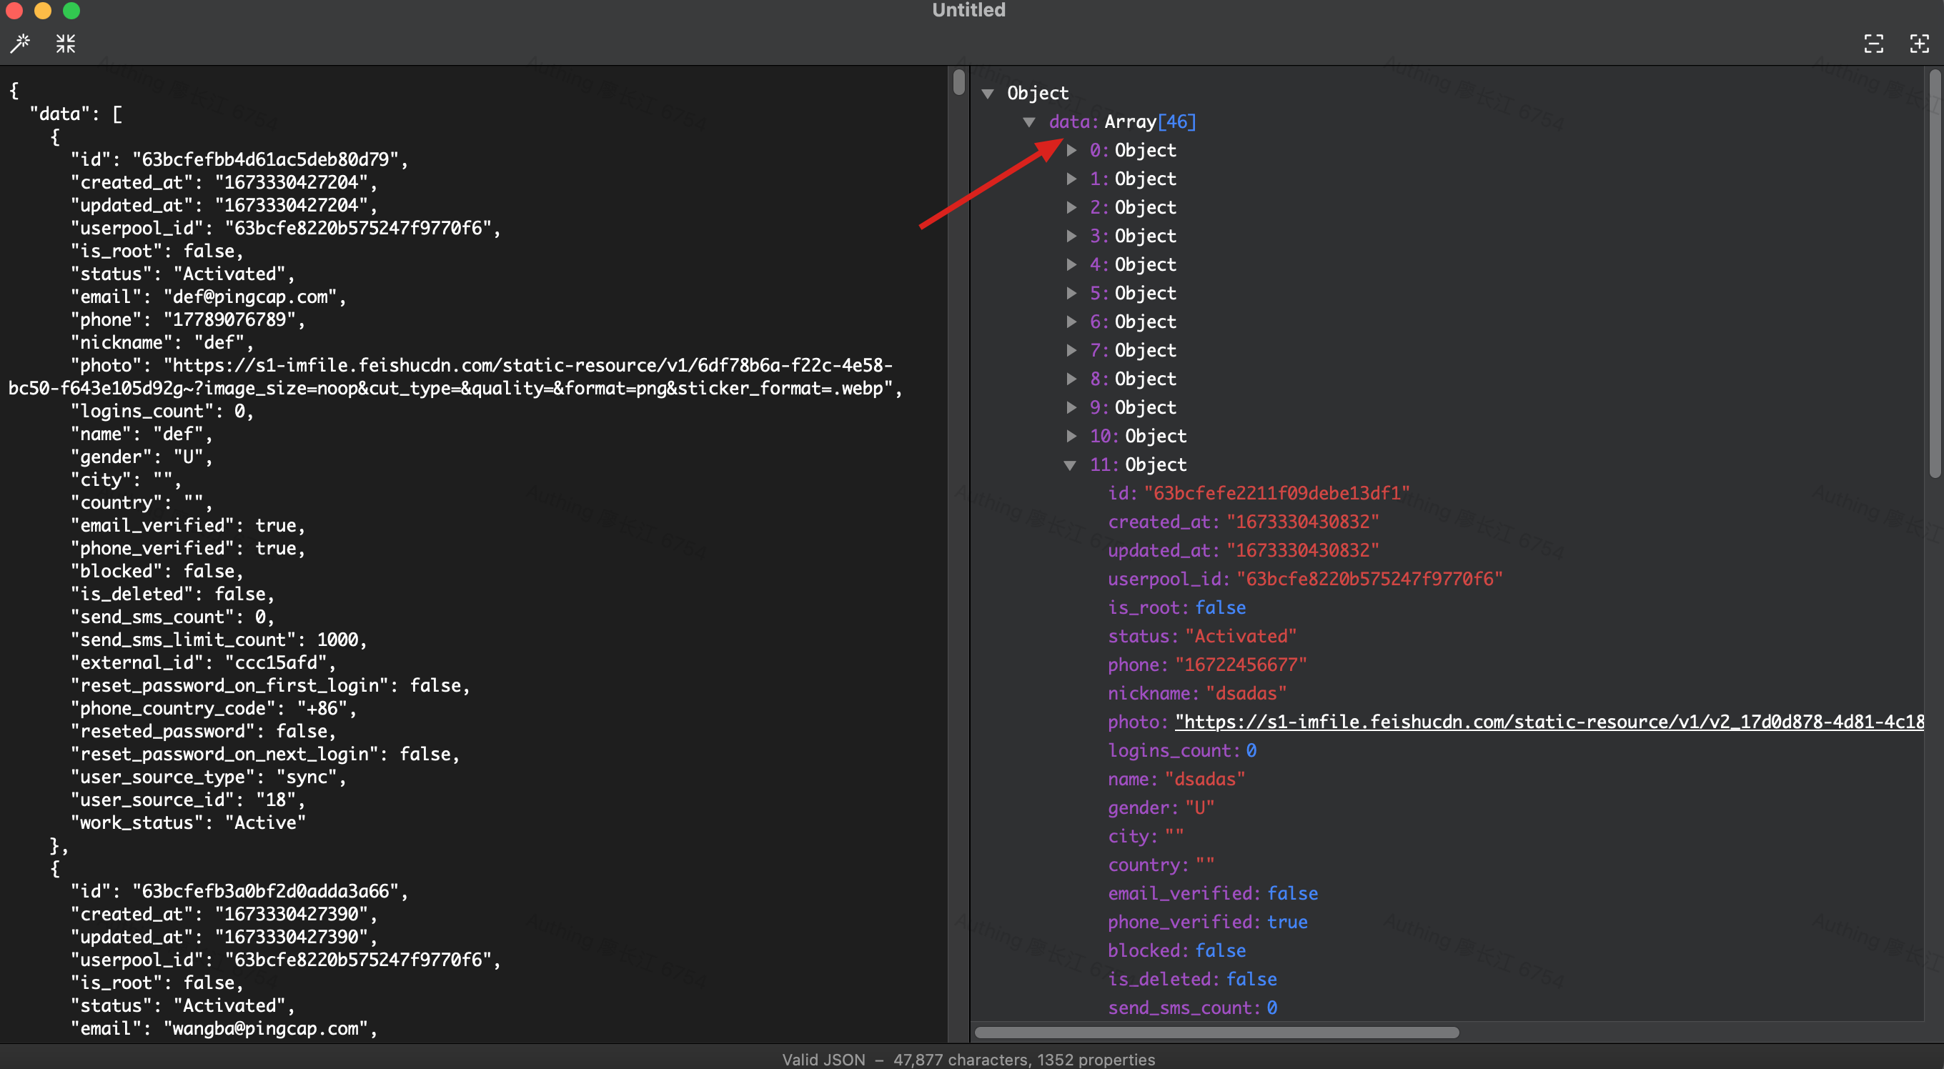Click the collapse all nodes icon
The width and height of the screenshot is (1944, 1069).
click(x=1873, y=44)
